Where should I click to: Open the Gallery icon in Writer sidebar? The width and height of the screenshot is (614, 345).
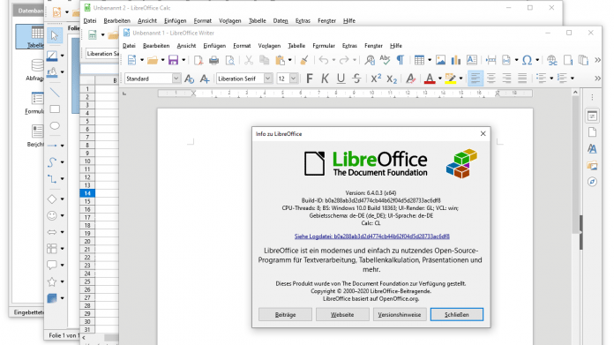point(592,166)
